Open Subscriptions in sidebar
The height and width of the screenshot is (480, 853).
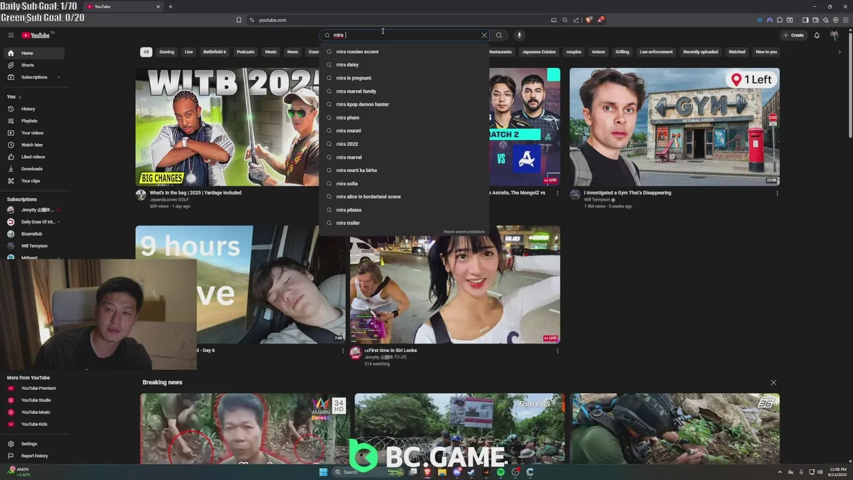[x=35, y=77]
